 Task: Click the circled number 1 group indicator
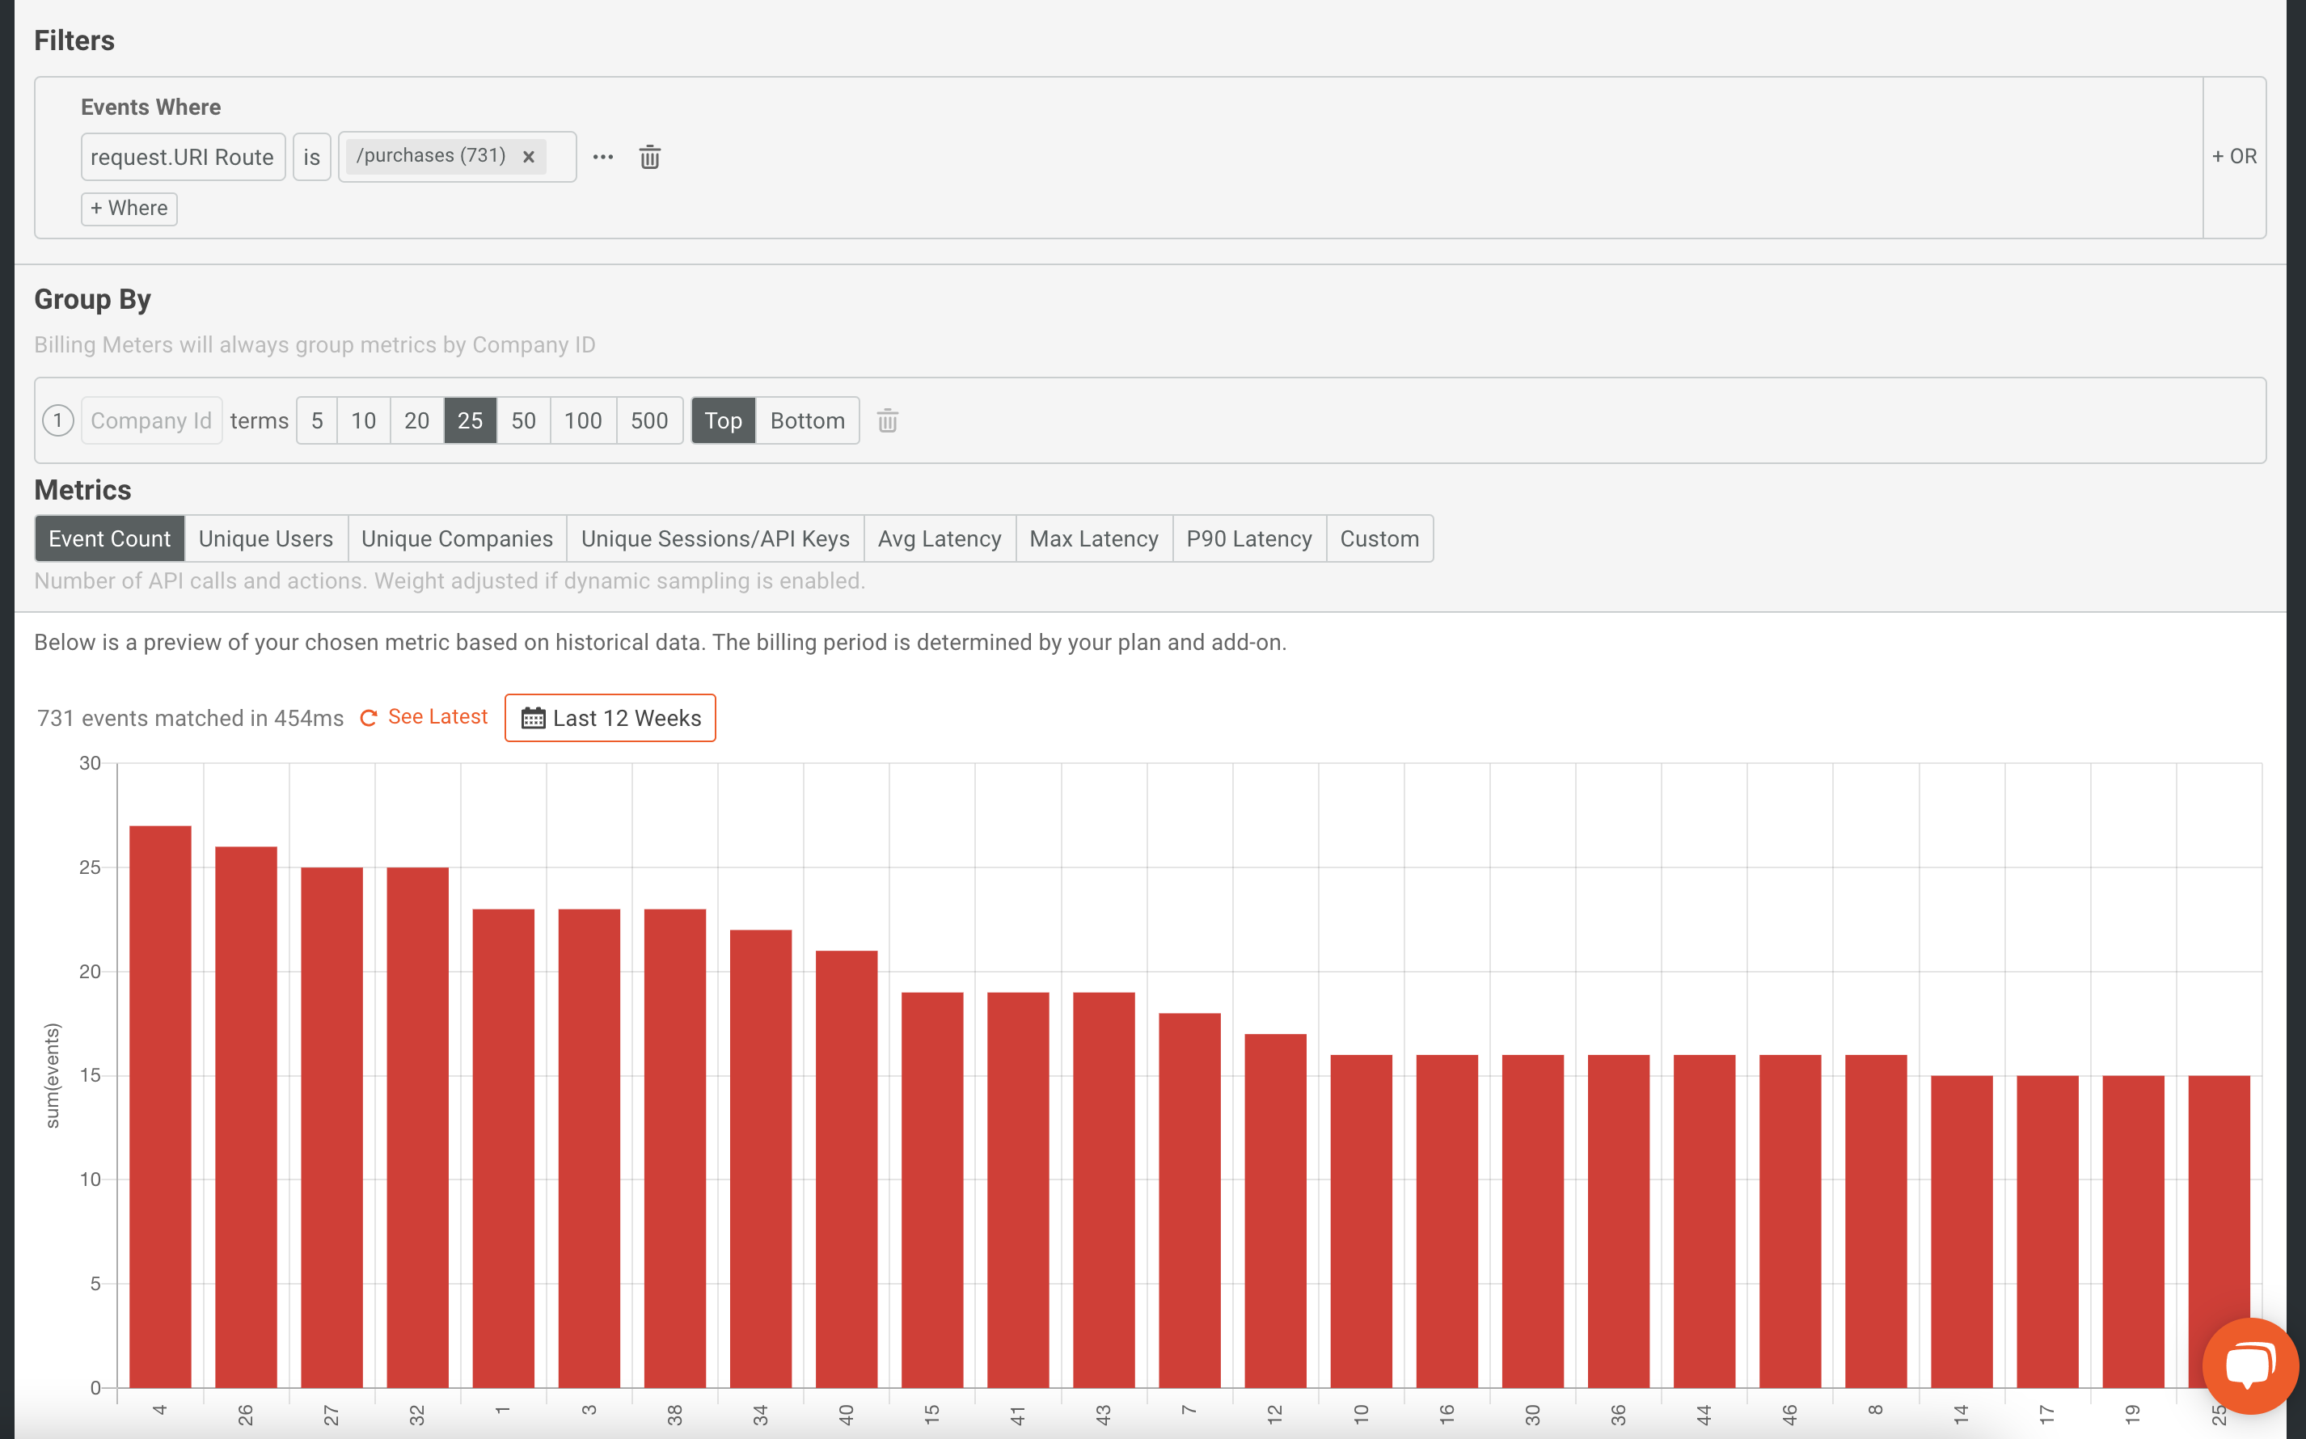(x=58, y=420)
